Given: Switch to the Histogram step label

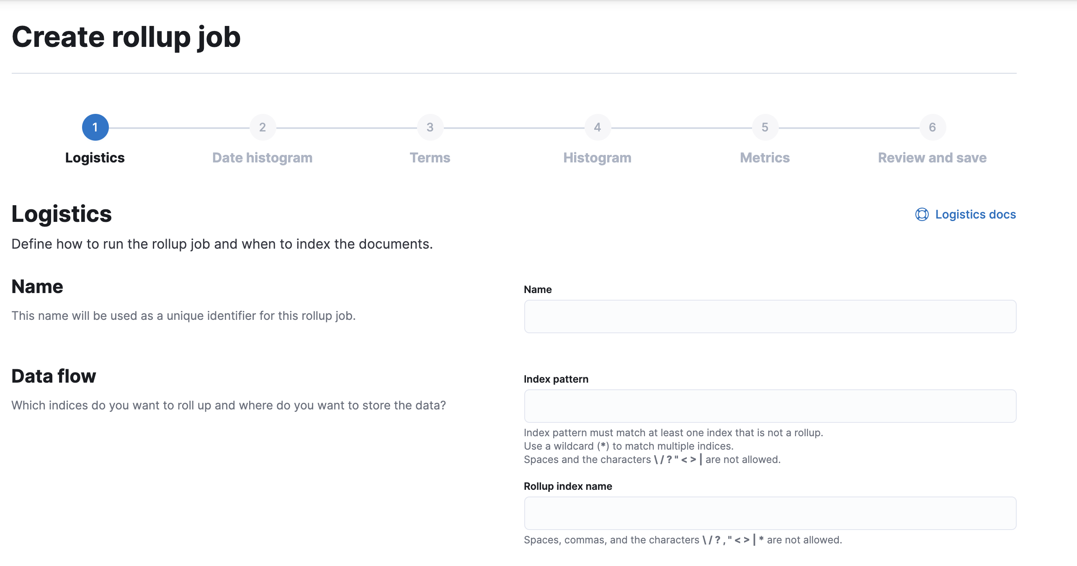Looking at the screenshot, I should [x=598, y=158].
